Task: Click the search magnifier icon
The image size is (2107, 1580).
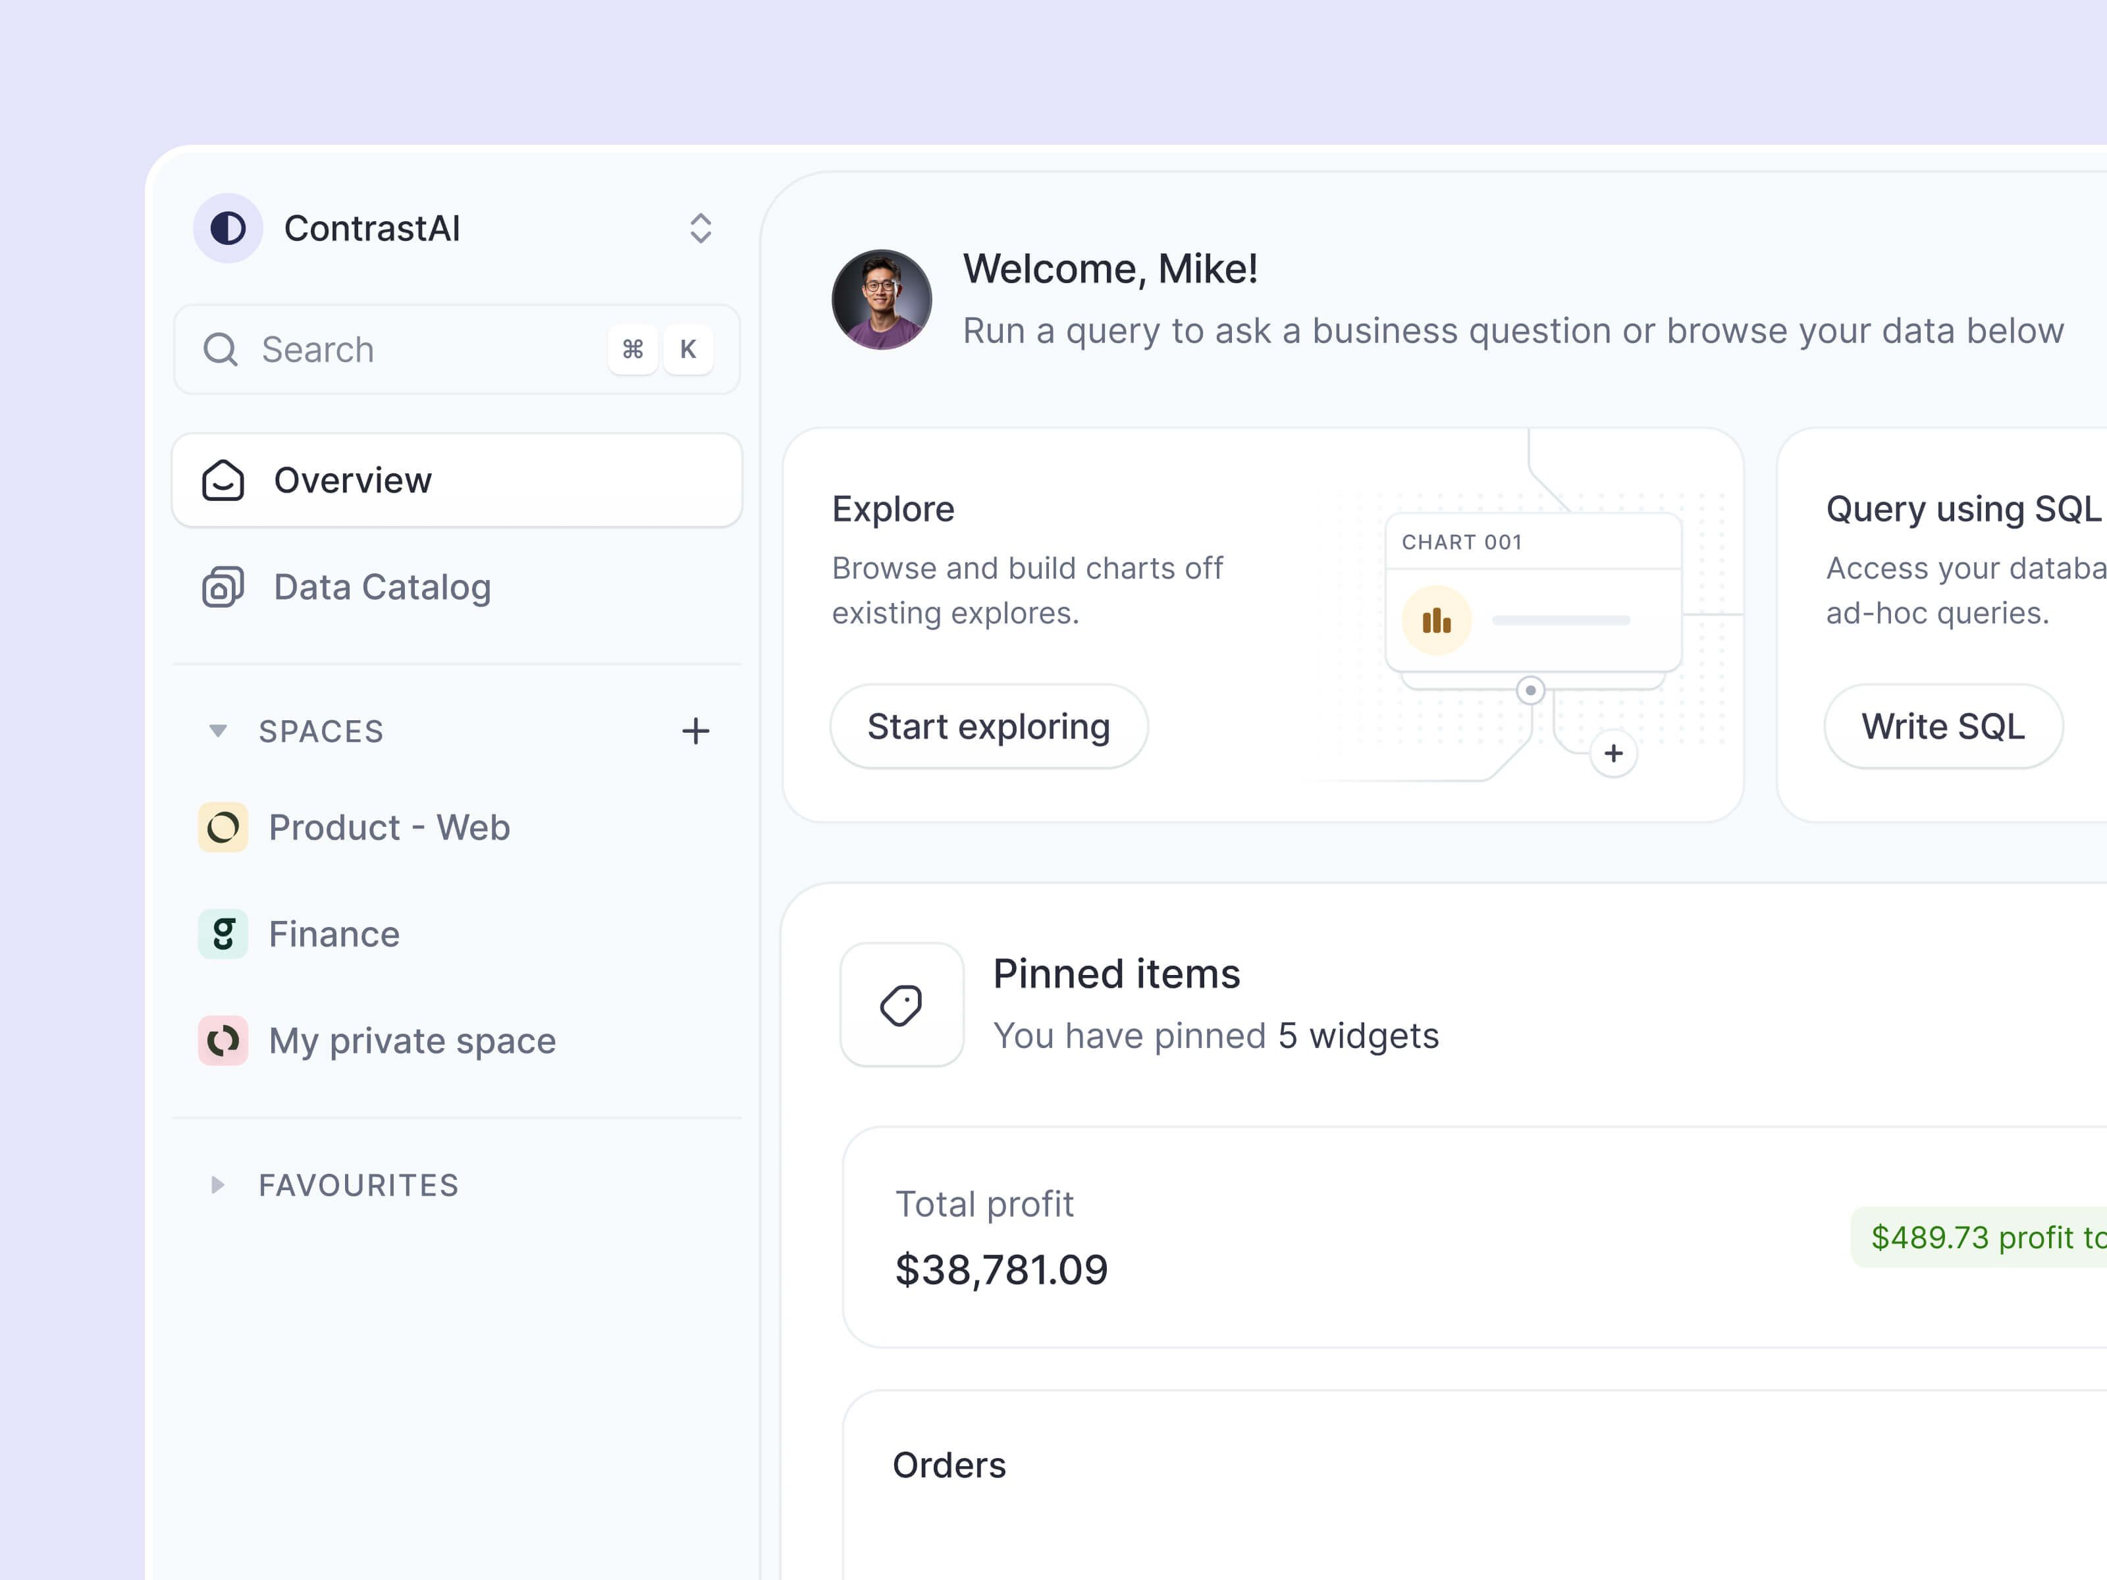Action: click(220, 350)
